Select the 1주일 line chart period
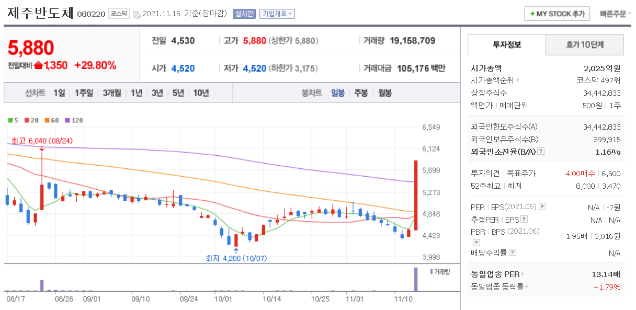The height and width of the screenshot is (310, 636). tap(84, 93)
